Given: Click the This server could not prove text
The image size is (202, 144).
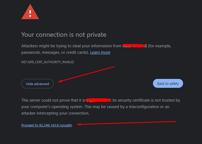Looking at the screenshot, I should (52, 100).
